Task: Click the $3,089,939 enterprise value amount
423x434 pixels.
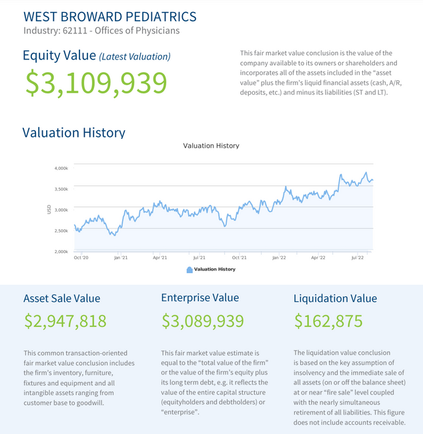Action: (x=203, y=321)
